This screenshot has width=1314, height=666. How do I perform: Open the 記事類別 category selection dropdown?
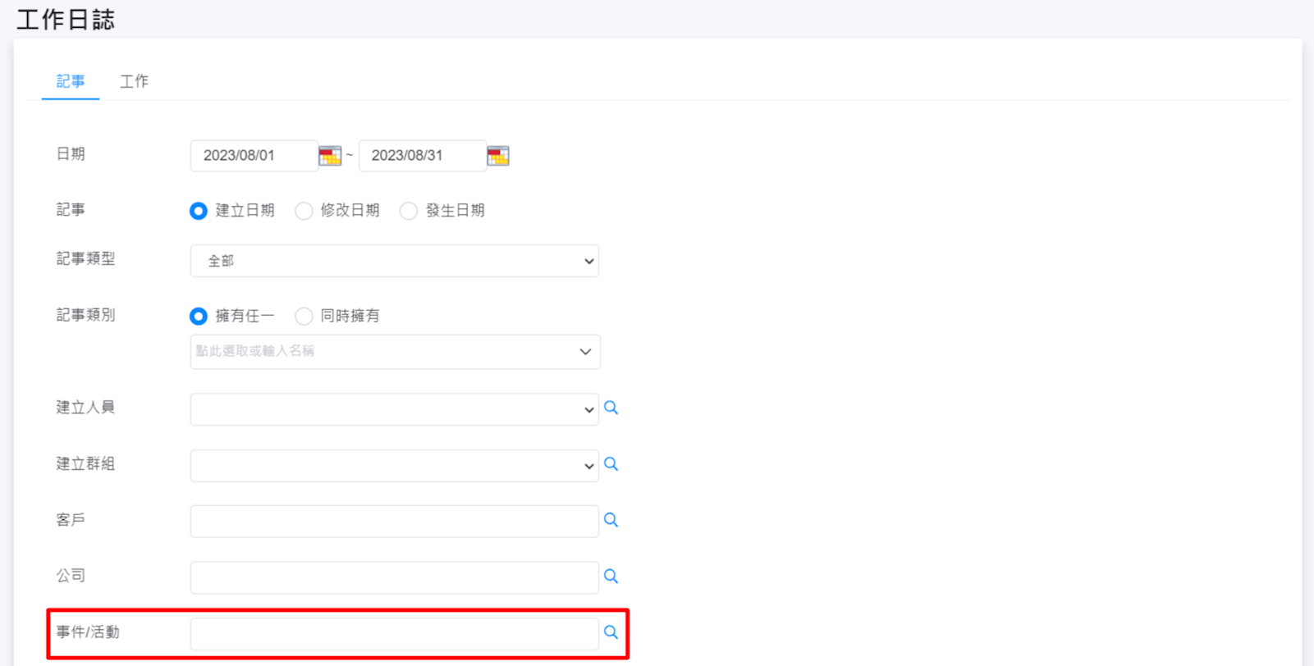(x=394, y=352)
